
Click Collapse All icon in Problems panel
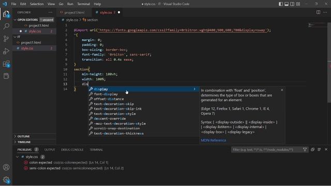click(312, 149)
